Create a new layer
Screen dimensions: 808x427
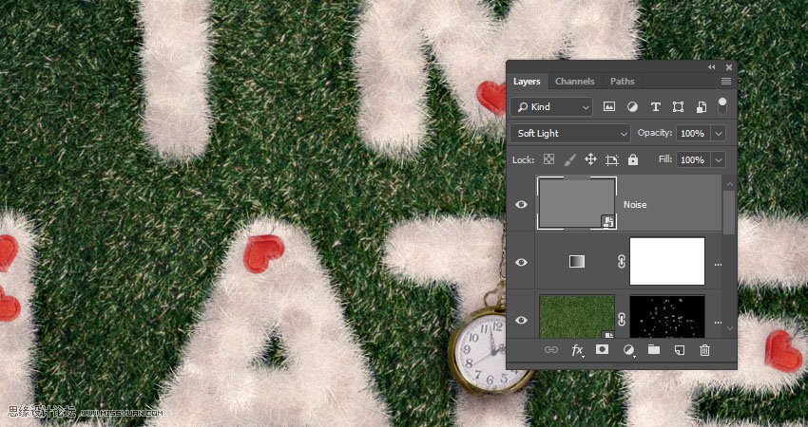(680, 350)
